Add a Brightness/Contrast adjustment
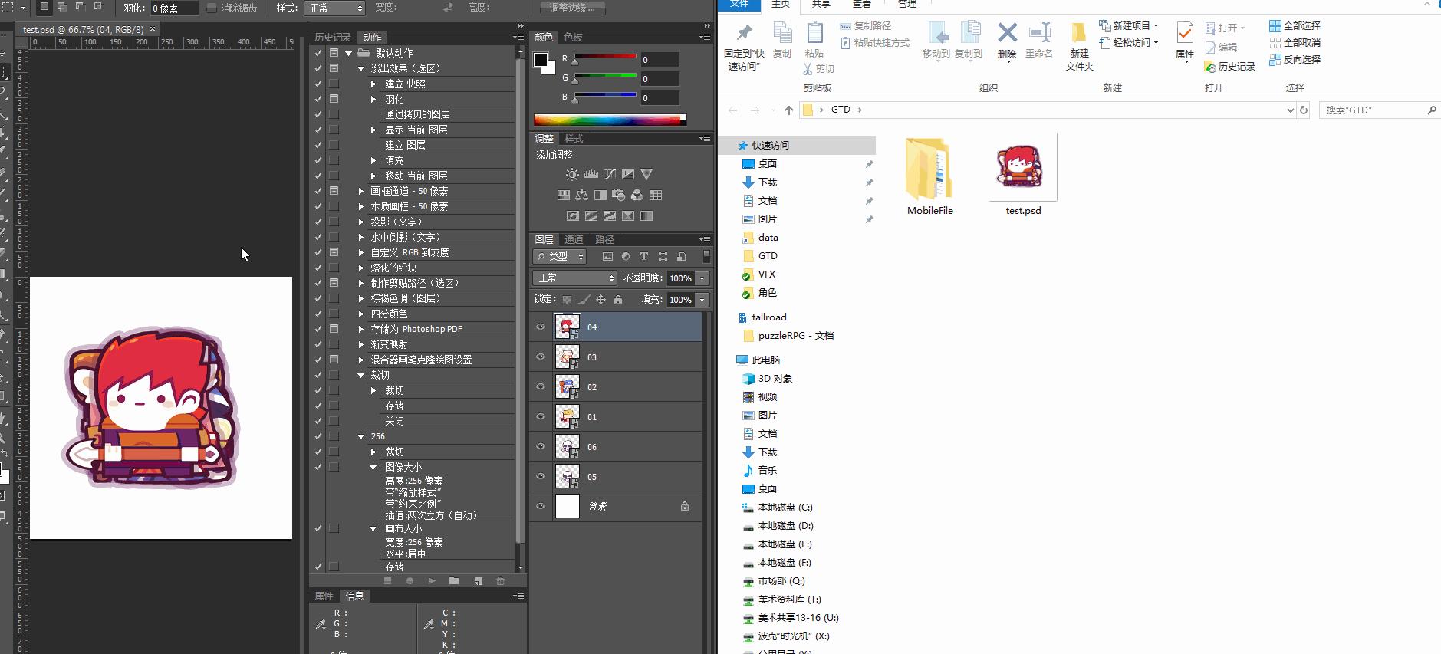 [x=572, y=175]
